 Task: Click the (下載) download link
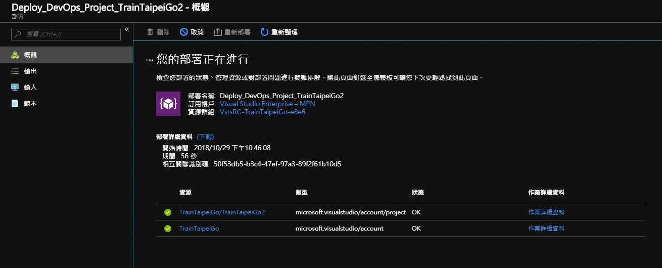point(205,137)
